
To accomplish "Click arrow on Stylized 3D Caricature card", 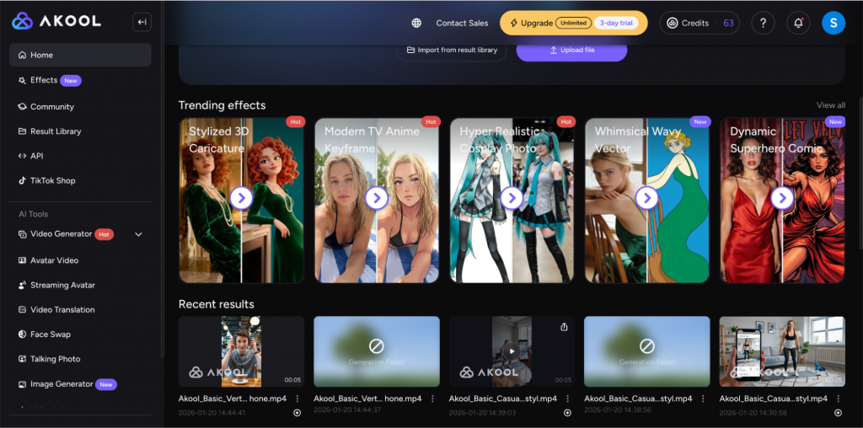I will point(242,198).
